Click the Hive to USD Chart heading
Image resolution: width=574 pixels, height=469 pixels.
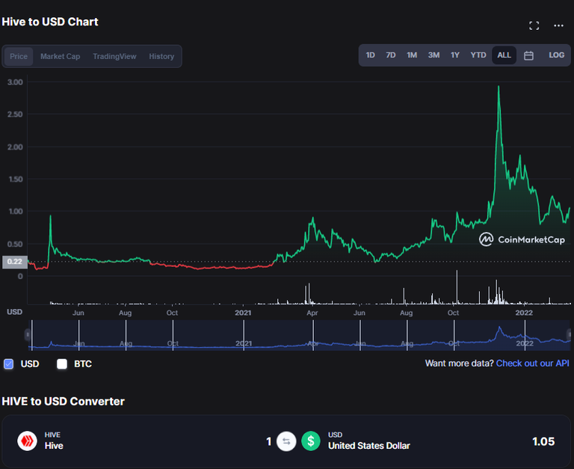(x=50, y=22)
